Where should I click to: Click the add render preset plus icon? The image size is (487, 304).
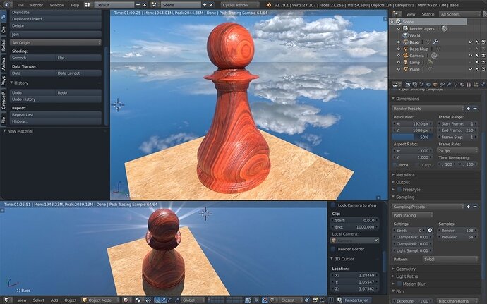468,109
